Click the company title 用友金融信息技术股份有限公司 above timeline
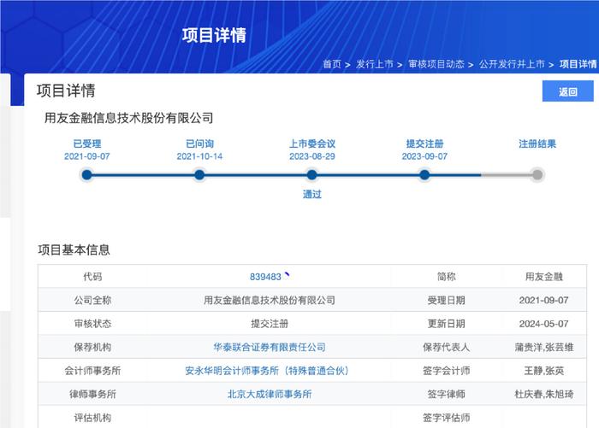This screenshot has width=599, height=428. pos(128,118)
